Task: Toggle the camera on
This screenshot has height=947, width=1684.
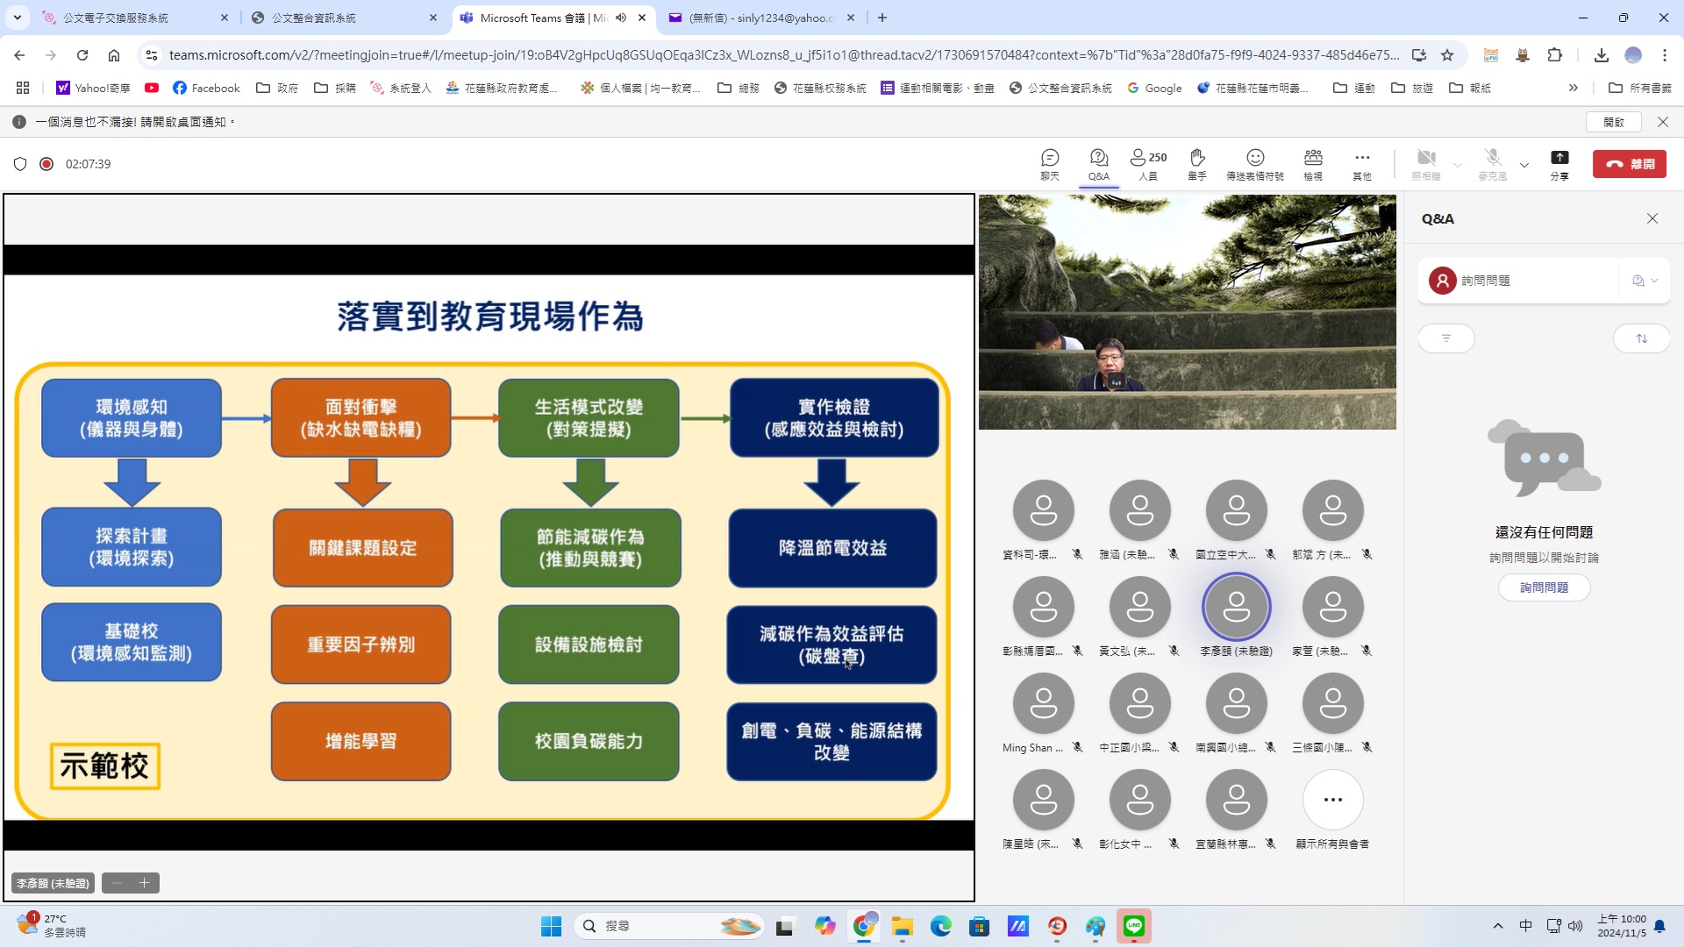Action: [x=1426, y=163]
